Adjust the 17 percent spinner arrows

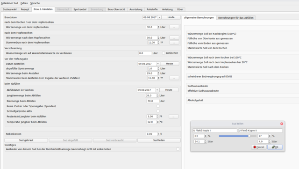point(270,136)
